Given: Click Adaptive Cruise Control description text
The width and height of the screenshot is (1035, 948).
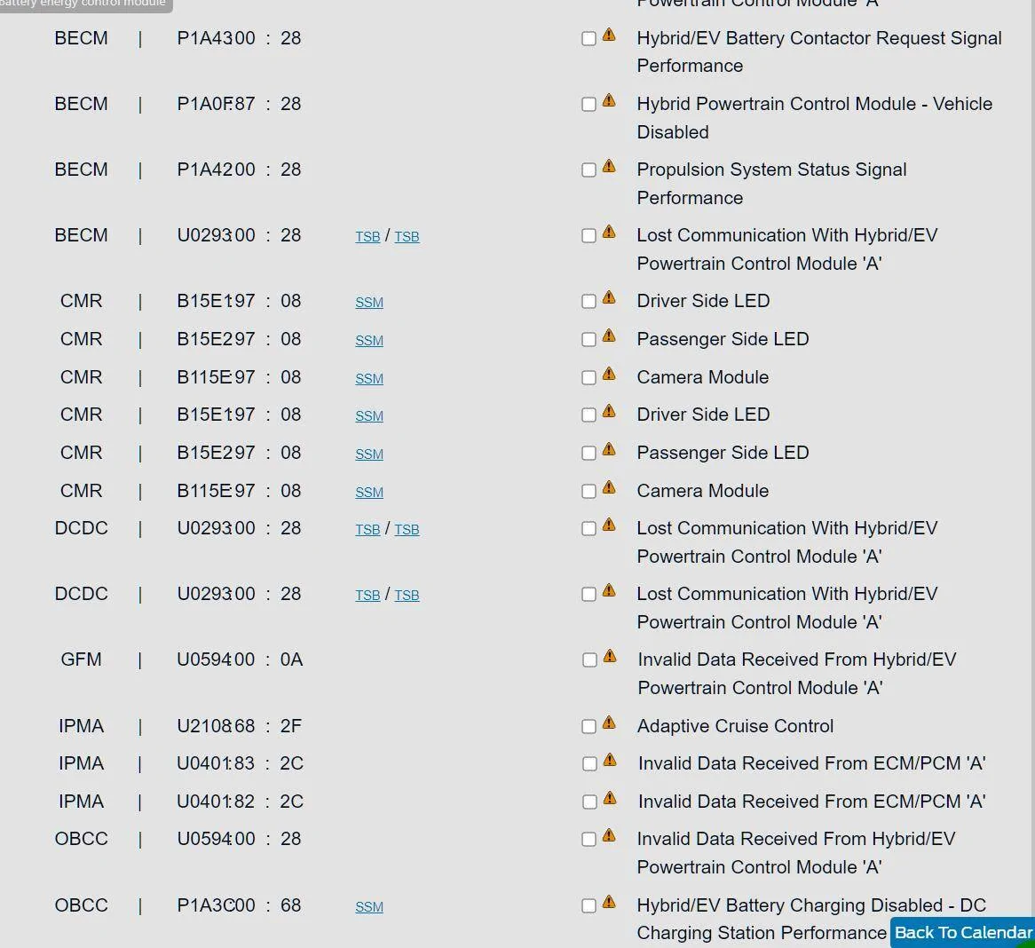Looking at the screenshot, I should click(x=735, y=726).
